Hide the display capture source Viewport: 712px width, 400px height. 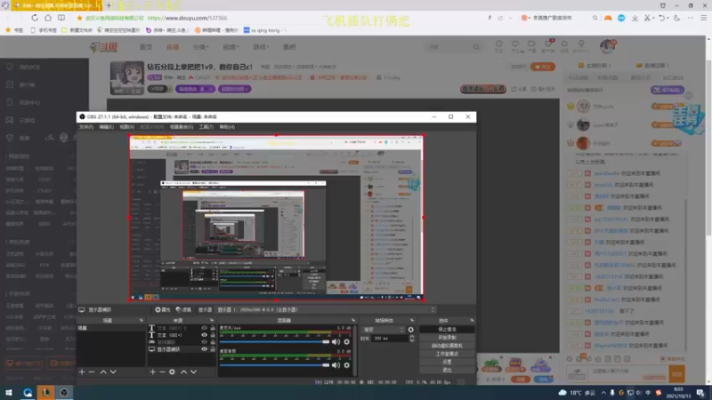(x=204, y=349)
